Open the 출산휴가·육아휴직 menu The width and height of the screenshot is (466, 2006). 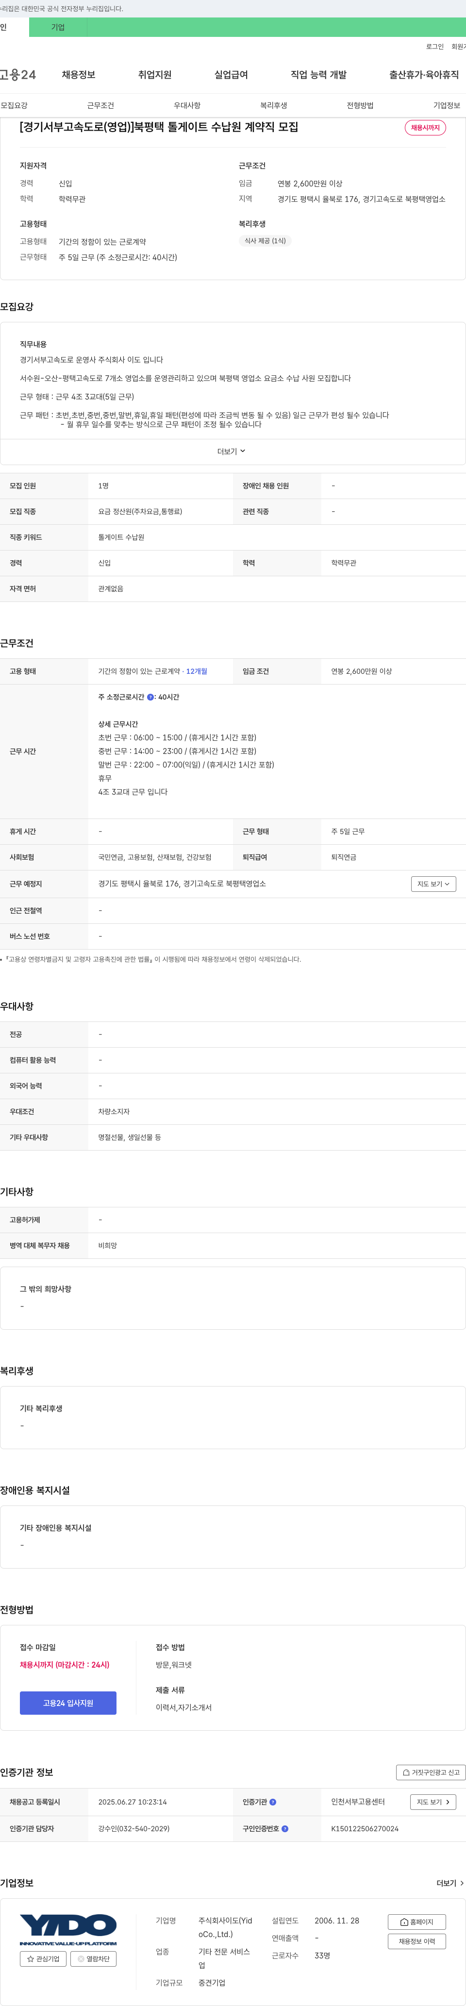point(424,75)
